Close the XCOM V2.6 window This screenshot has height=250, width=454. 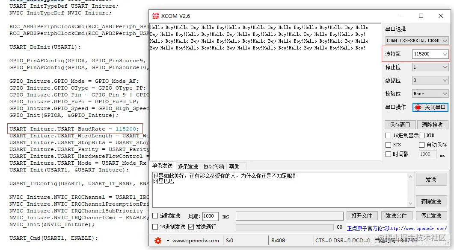pyautogui.click(x=440, y=16)
